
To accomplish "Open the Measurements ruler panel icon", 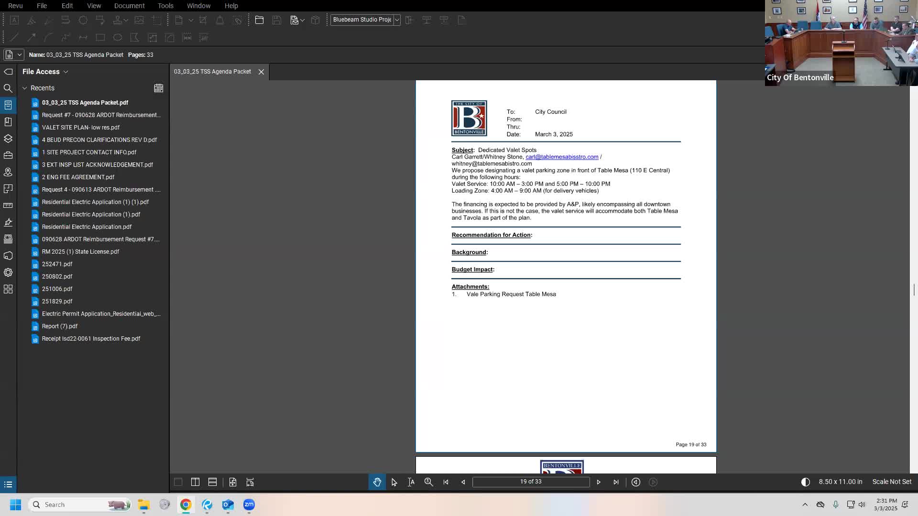I will pyautogui.click(x=8, y=205).
